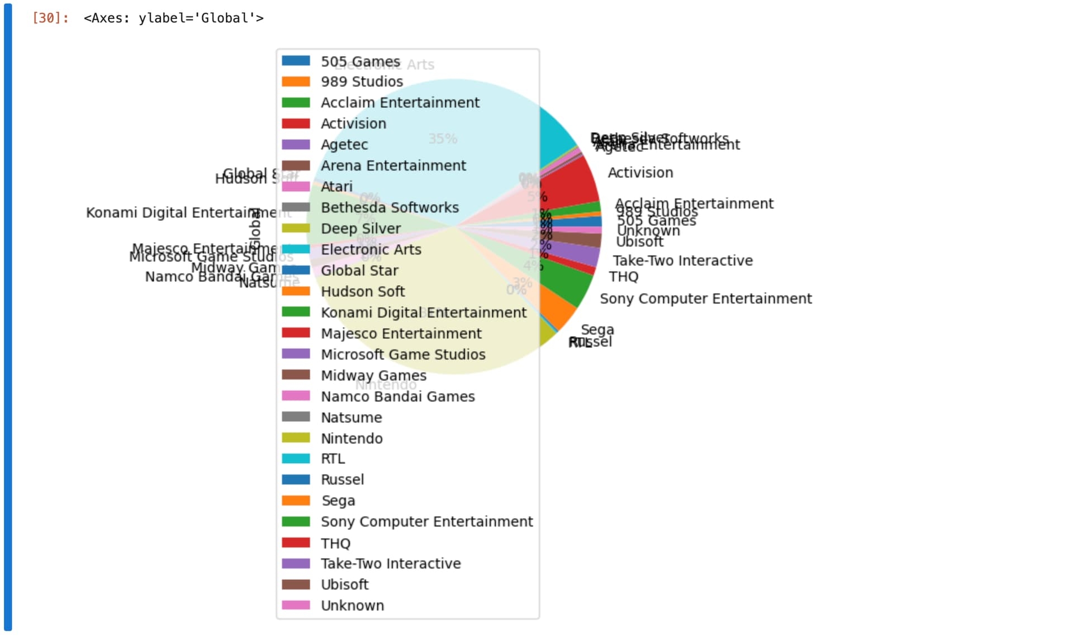Click the Acclaim Entertainment legend label
This screenshot has width=1073, height=639.
400,103
